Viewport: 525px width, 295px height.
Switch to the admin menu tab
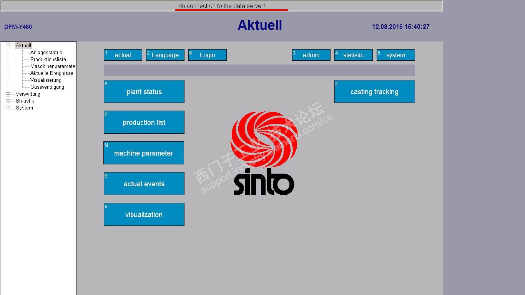(x=311, y=55)
